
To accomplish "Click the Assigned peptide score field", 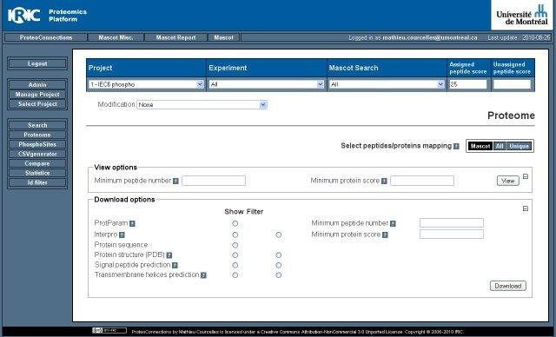I will pyautogui.click(x=468, y=84).
